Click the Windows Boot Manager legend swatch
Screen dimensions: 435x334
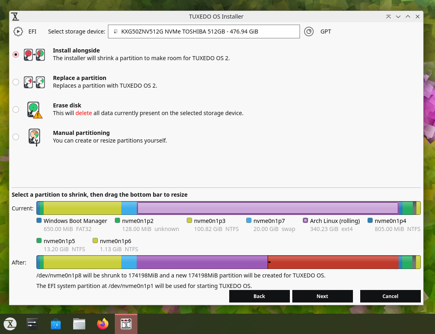pos(39,221)
